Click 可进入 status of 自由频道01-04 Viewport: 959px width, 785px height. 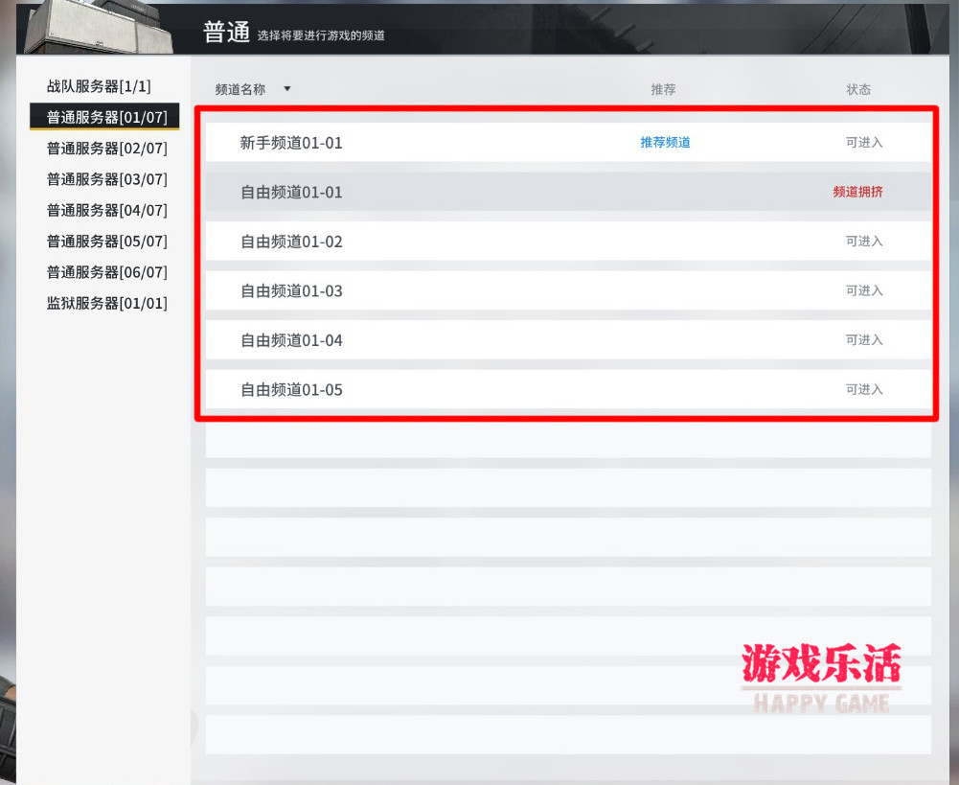[x=864, y=340]
